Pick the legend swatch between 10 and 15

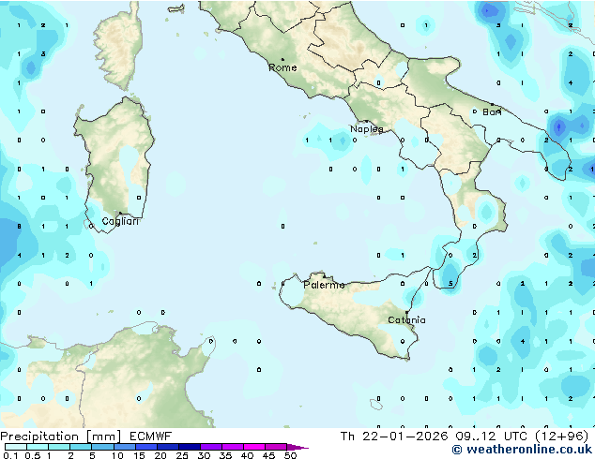124,447
